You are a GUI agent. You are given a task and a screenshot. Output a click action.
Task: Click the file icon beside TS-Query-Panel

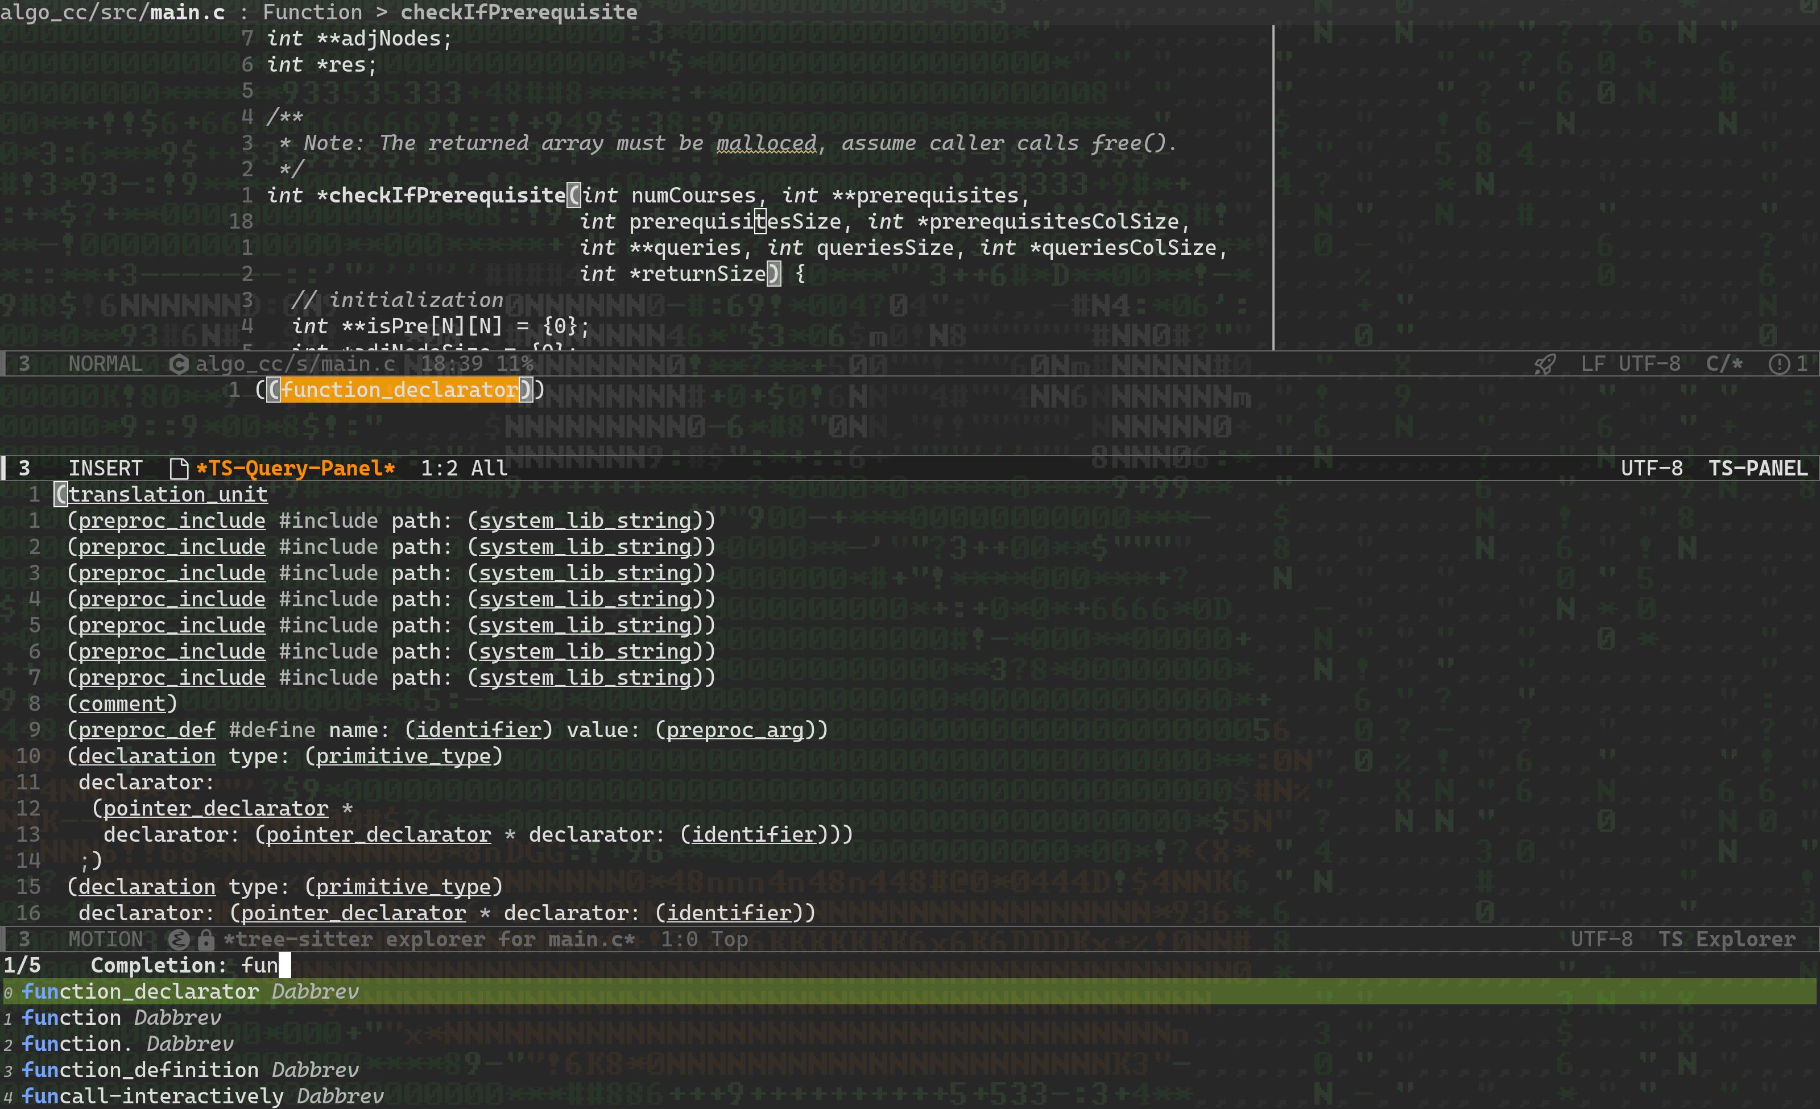(x=179, y=468)
